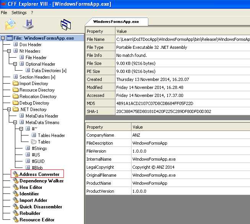Click the SHA-1 hash value cell
The height and width of the screenshot is (224, 250).
tap(183, 111)
